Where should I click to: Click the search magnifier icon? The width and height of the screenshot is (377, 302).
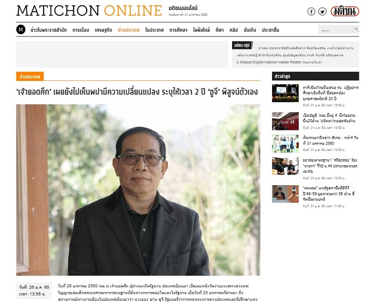click(356, 29)
